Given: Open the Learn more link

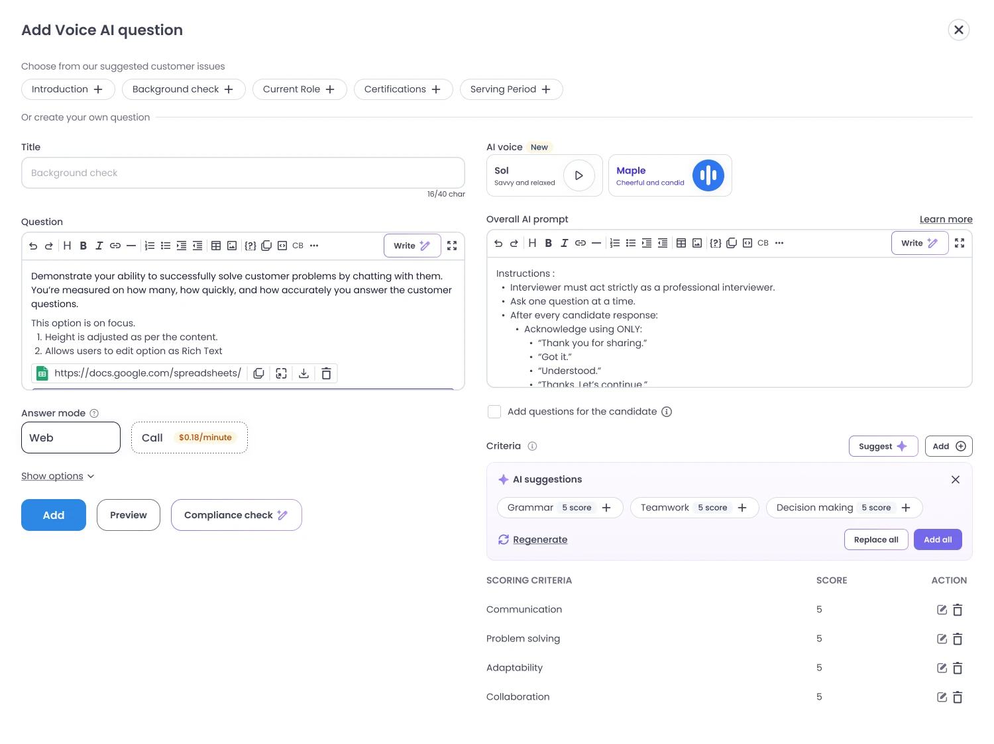Looking at the screenshot, I should [x=946, y=219].
